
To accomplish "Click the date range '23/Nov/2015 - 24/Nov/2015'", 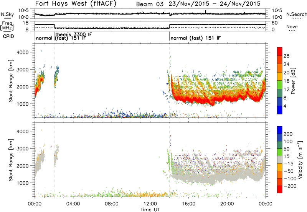I will [215, 4].
